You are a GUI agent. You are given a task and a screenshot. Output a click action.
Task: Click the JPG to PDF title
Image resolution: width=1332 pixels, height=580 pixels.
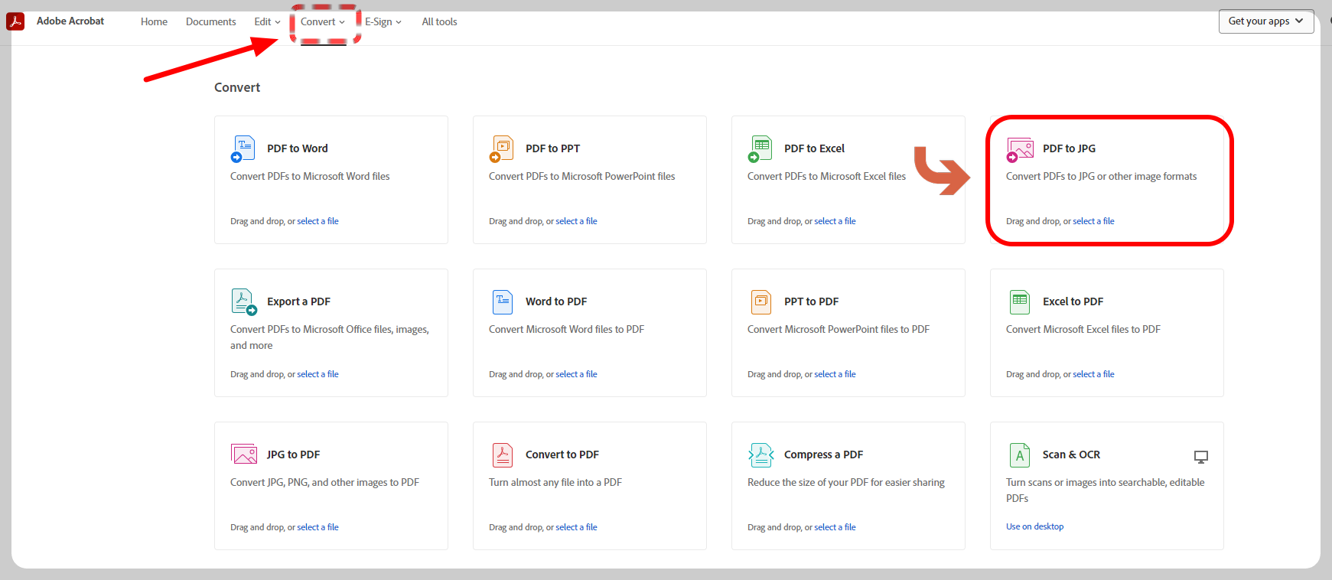293,455
